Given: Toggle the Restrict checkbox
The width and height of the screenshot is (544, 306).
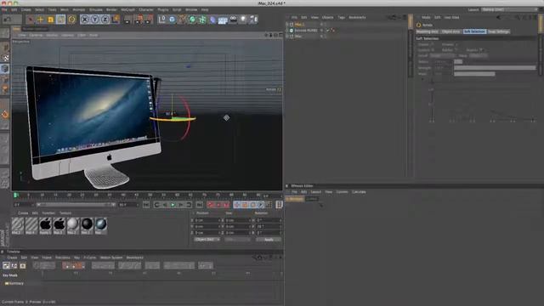Looking at the screenshot, I should point(481,50).
